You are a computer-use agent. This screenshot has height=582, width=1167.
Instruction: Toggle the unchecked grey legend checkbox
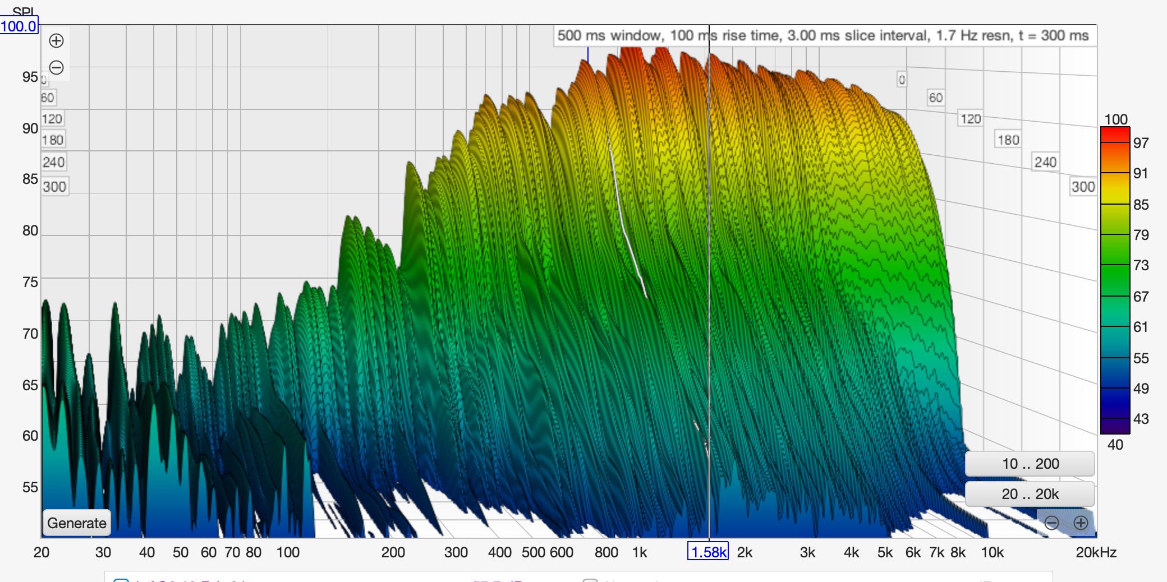tap(590, 580)
